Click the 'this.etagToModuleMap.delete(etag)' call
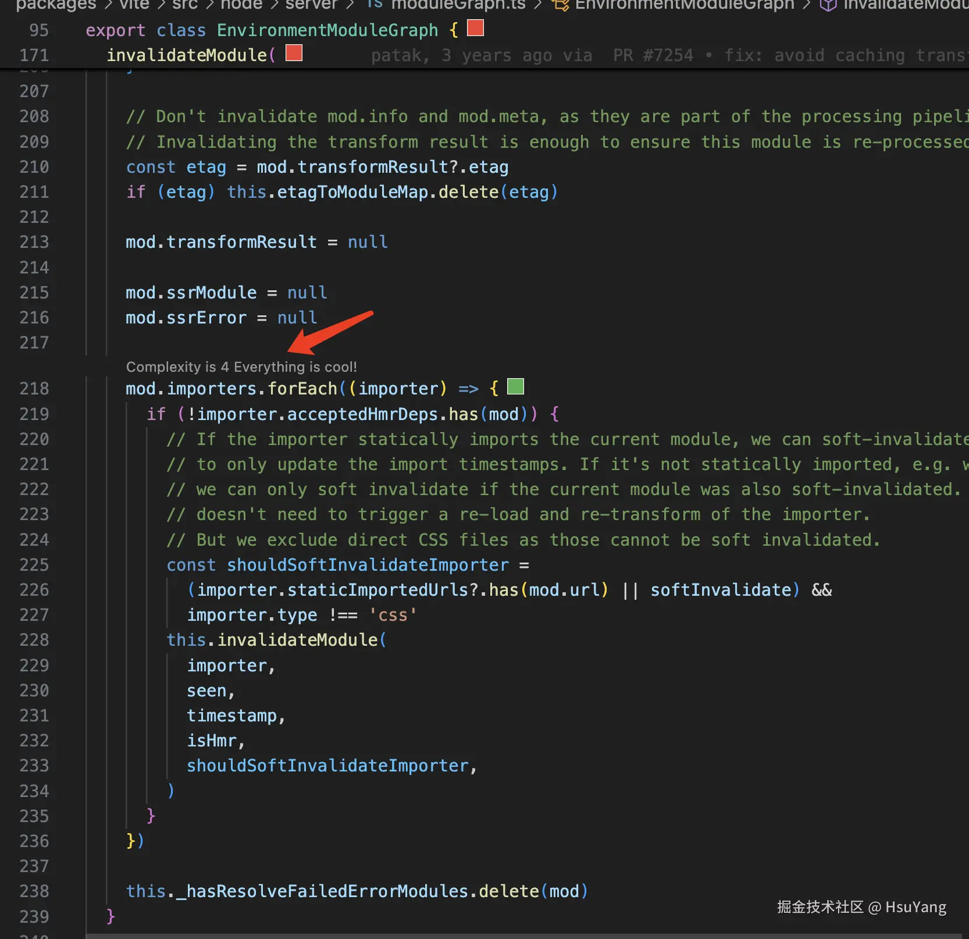 [392, 192]
